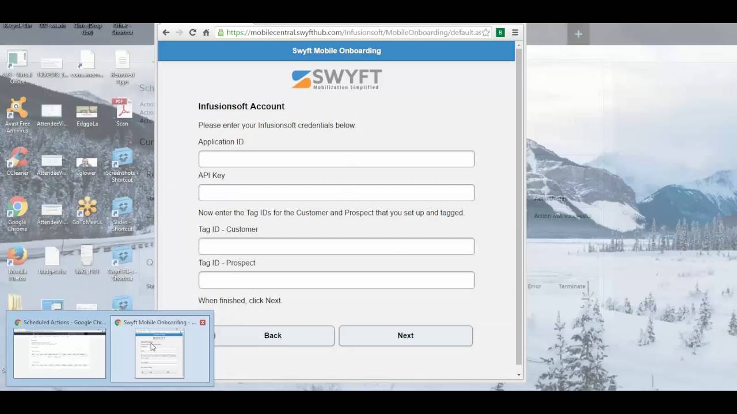Open Avast Free Antivirus desktop icon
The image size is (737, 414).
pos(17,116)
